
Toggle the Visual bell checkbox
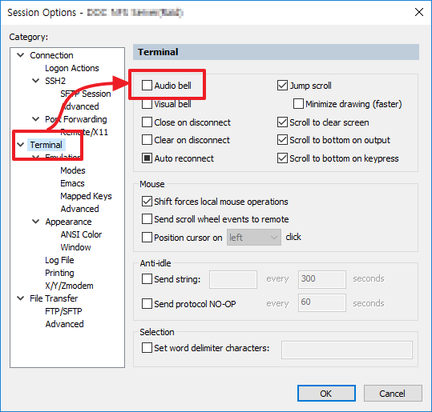point(147,104)
